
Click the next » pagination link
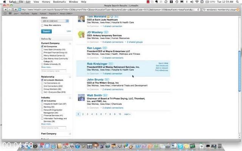point(127,114)
